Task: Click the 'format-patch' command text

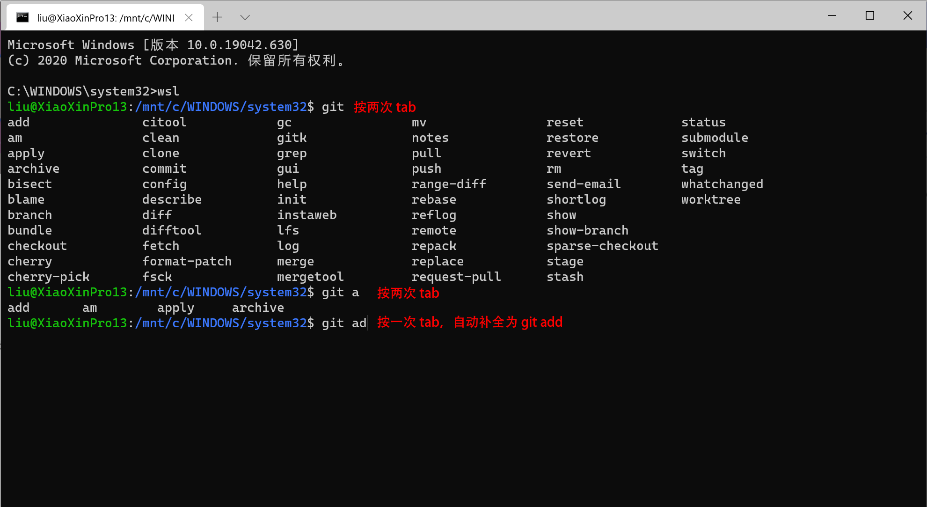Action: click(x=187, y=261)
